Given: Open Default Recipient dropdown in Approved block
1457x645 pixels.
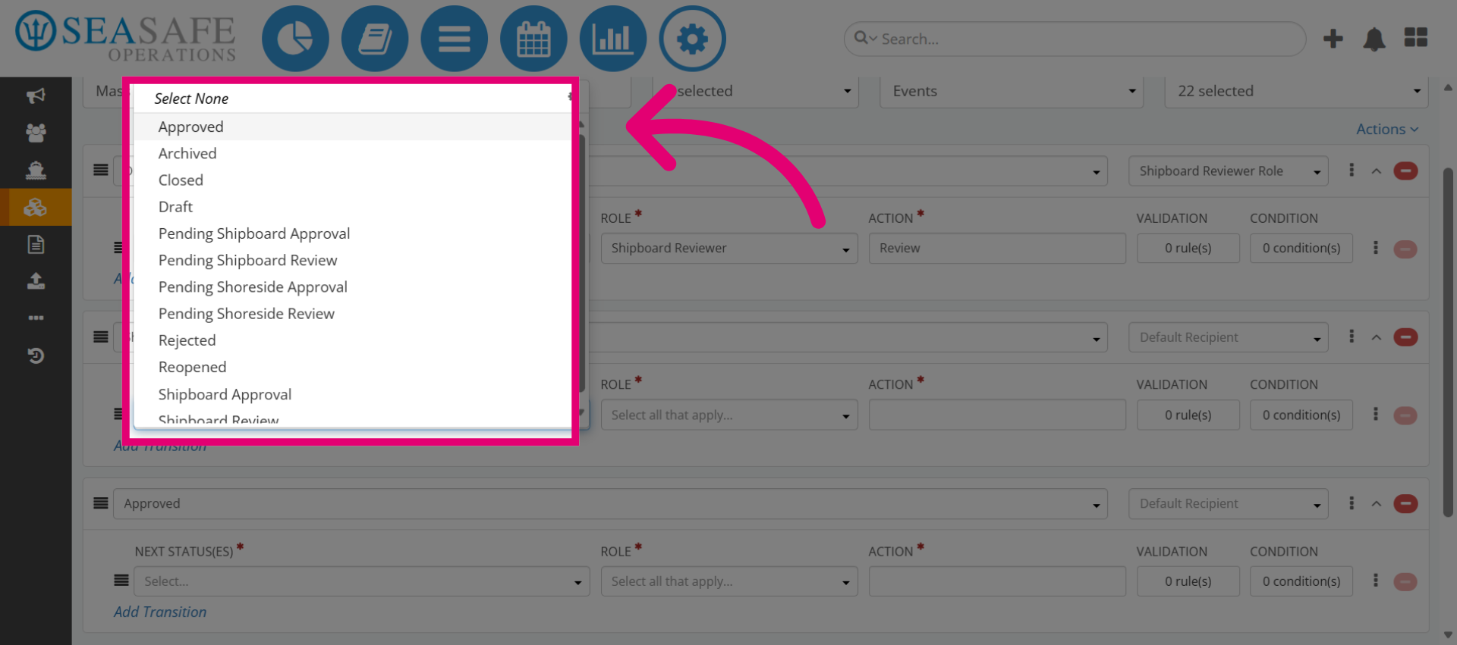Looking at the screenshot, I should click(1228, 504).
